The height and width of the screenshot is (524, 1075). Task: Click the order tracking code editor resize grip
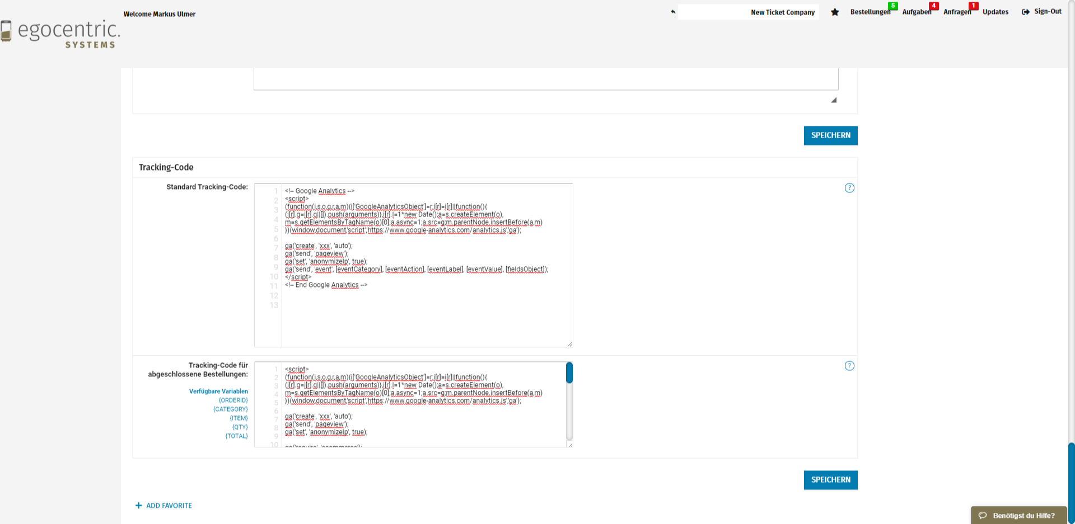[569, 444]
